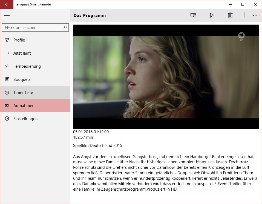
Task: Click the Bouquets list icon
Action: click(7, 79)
